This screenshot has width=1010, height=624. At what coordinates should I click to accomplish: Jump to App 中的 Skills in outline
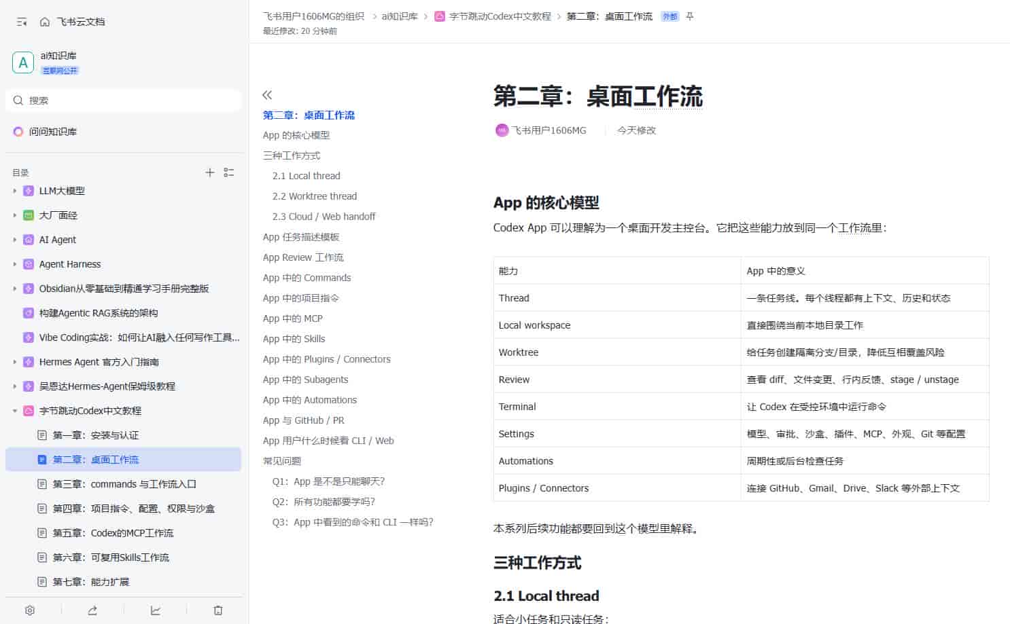294,339
